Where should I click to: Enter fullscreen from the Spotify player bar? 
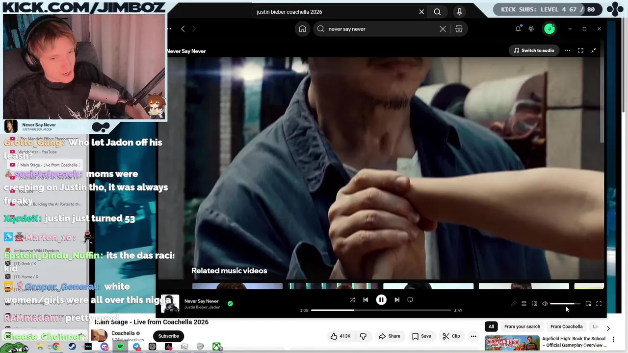point(599,304)
